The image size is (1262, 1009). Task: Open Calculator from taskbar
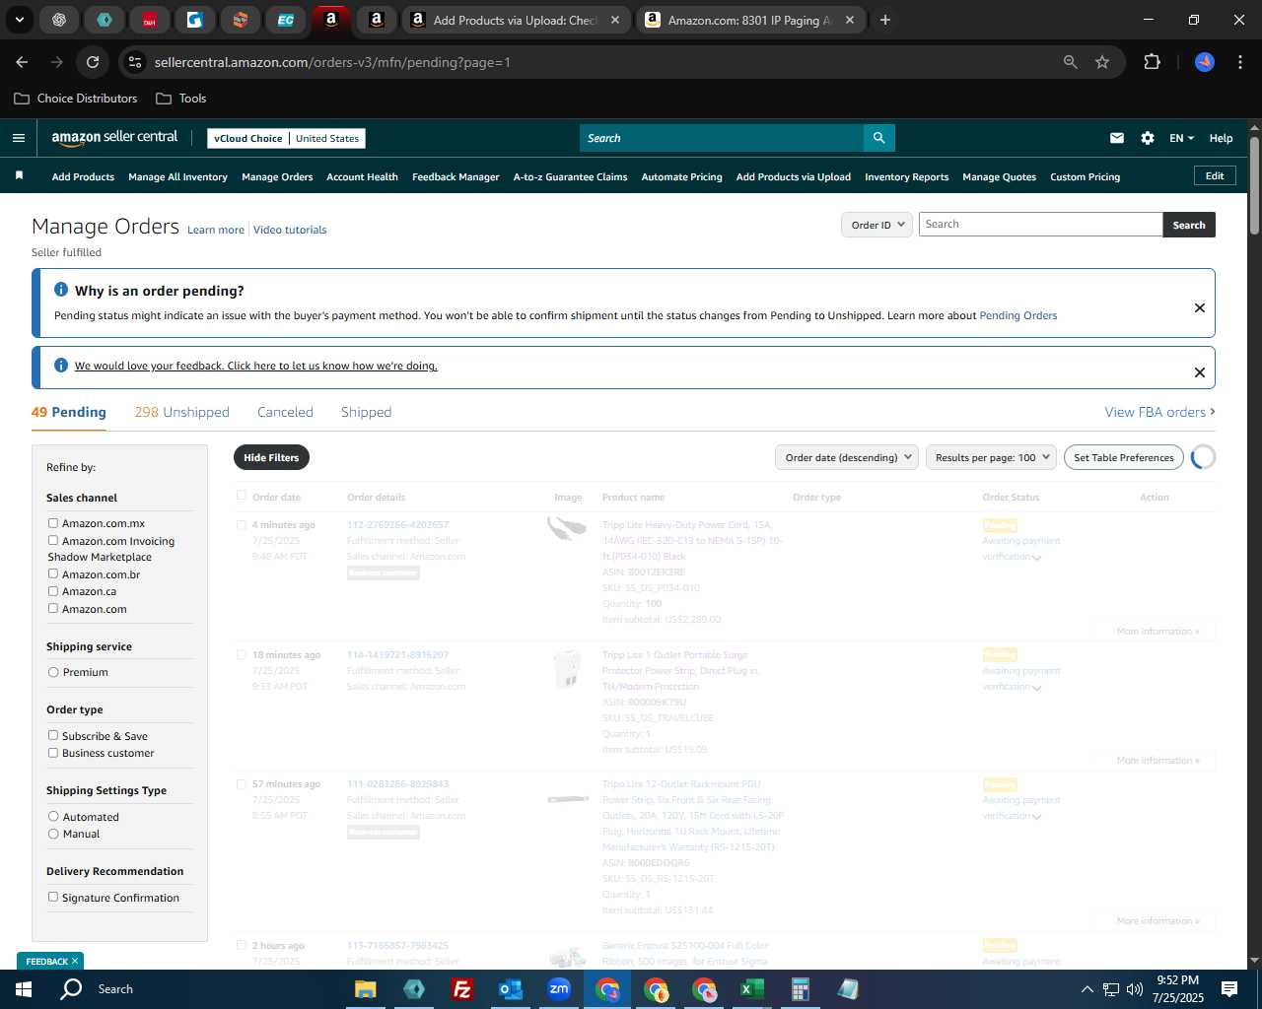pos(800,988)
